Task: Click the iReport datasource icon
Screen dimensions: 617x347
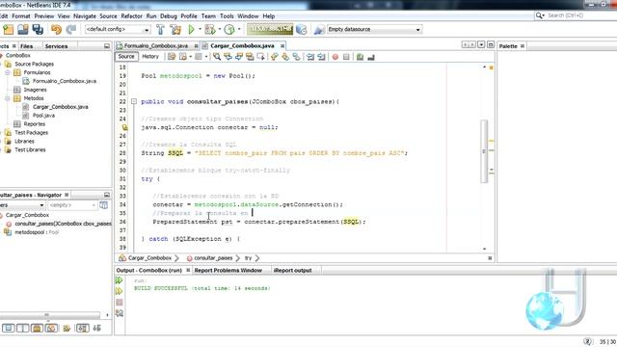Action: (x=319, y=29)
